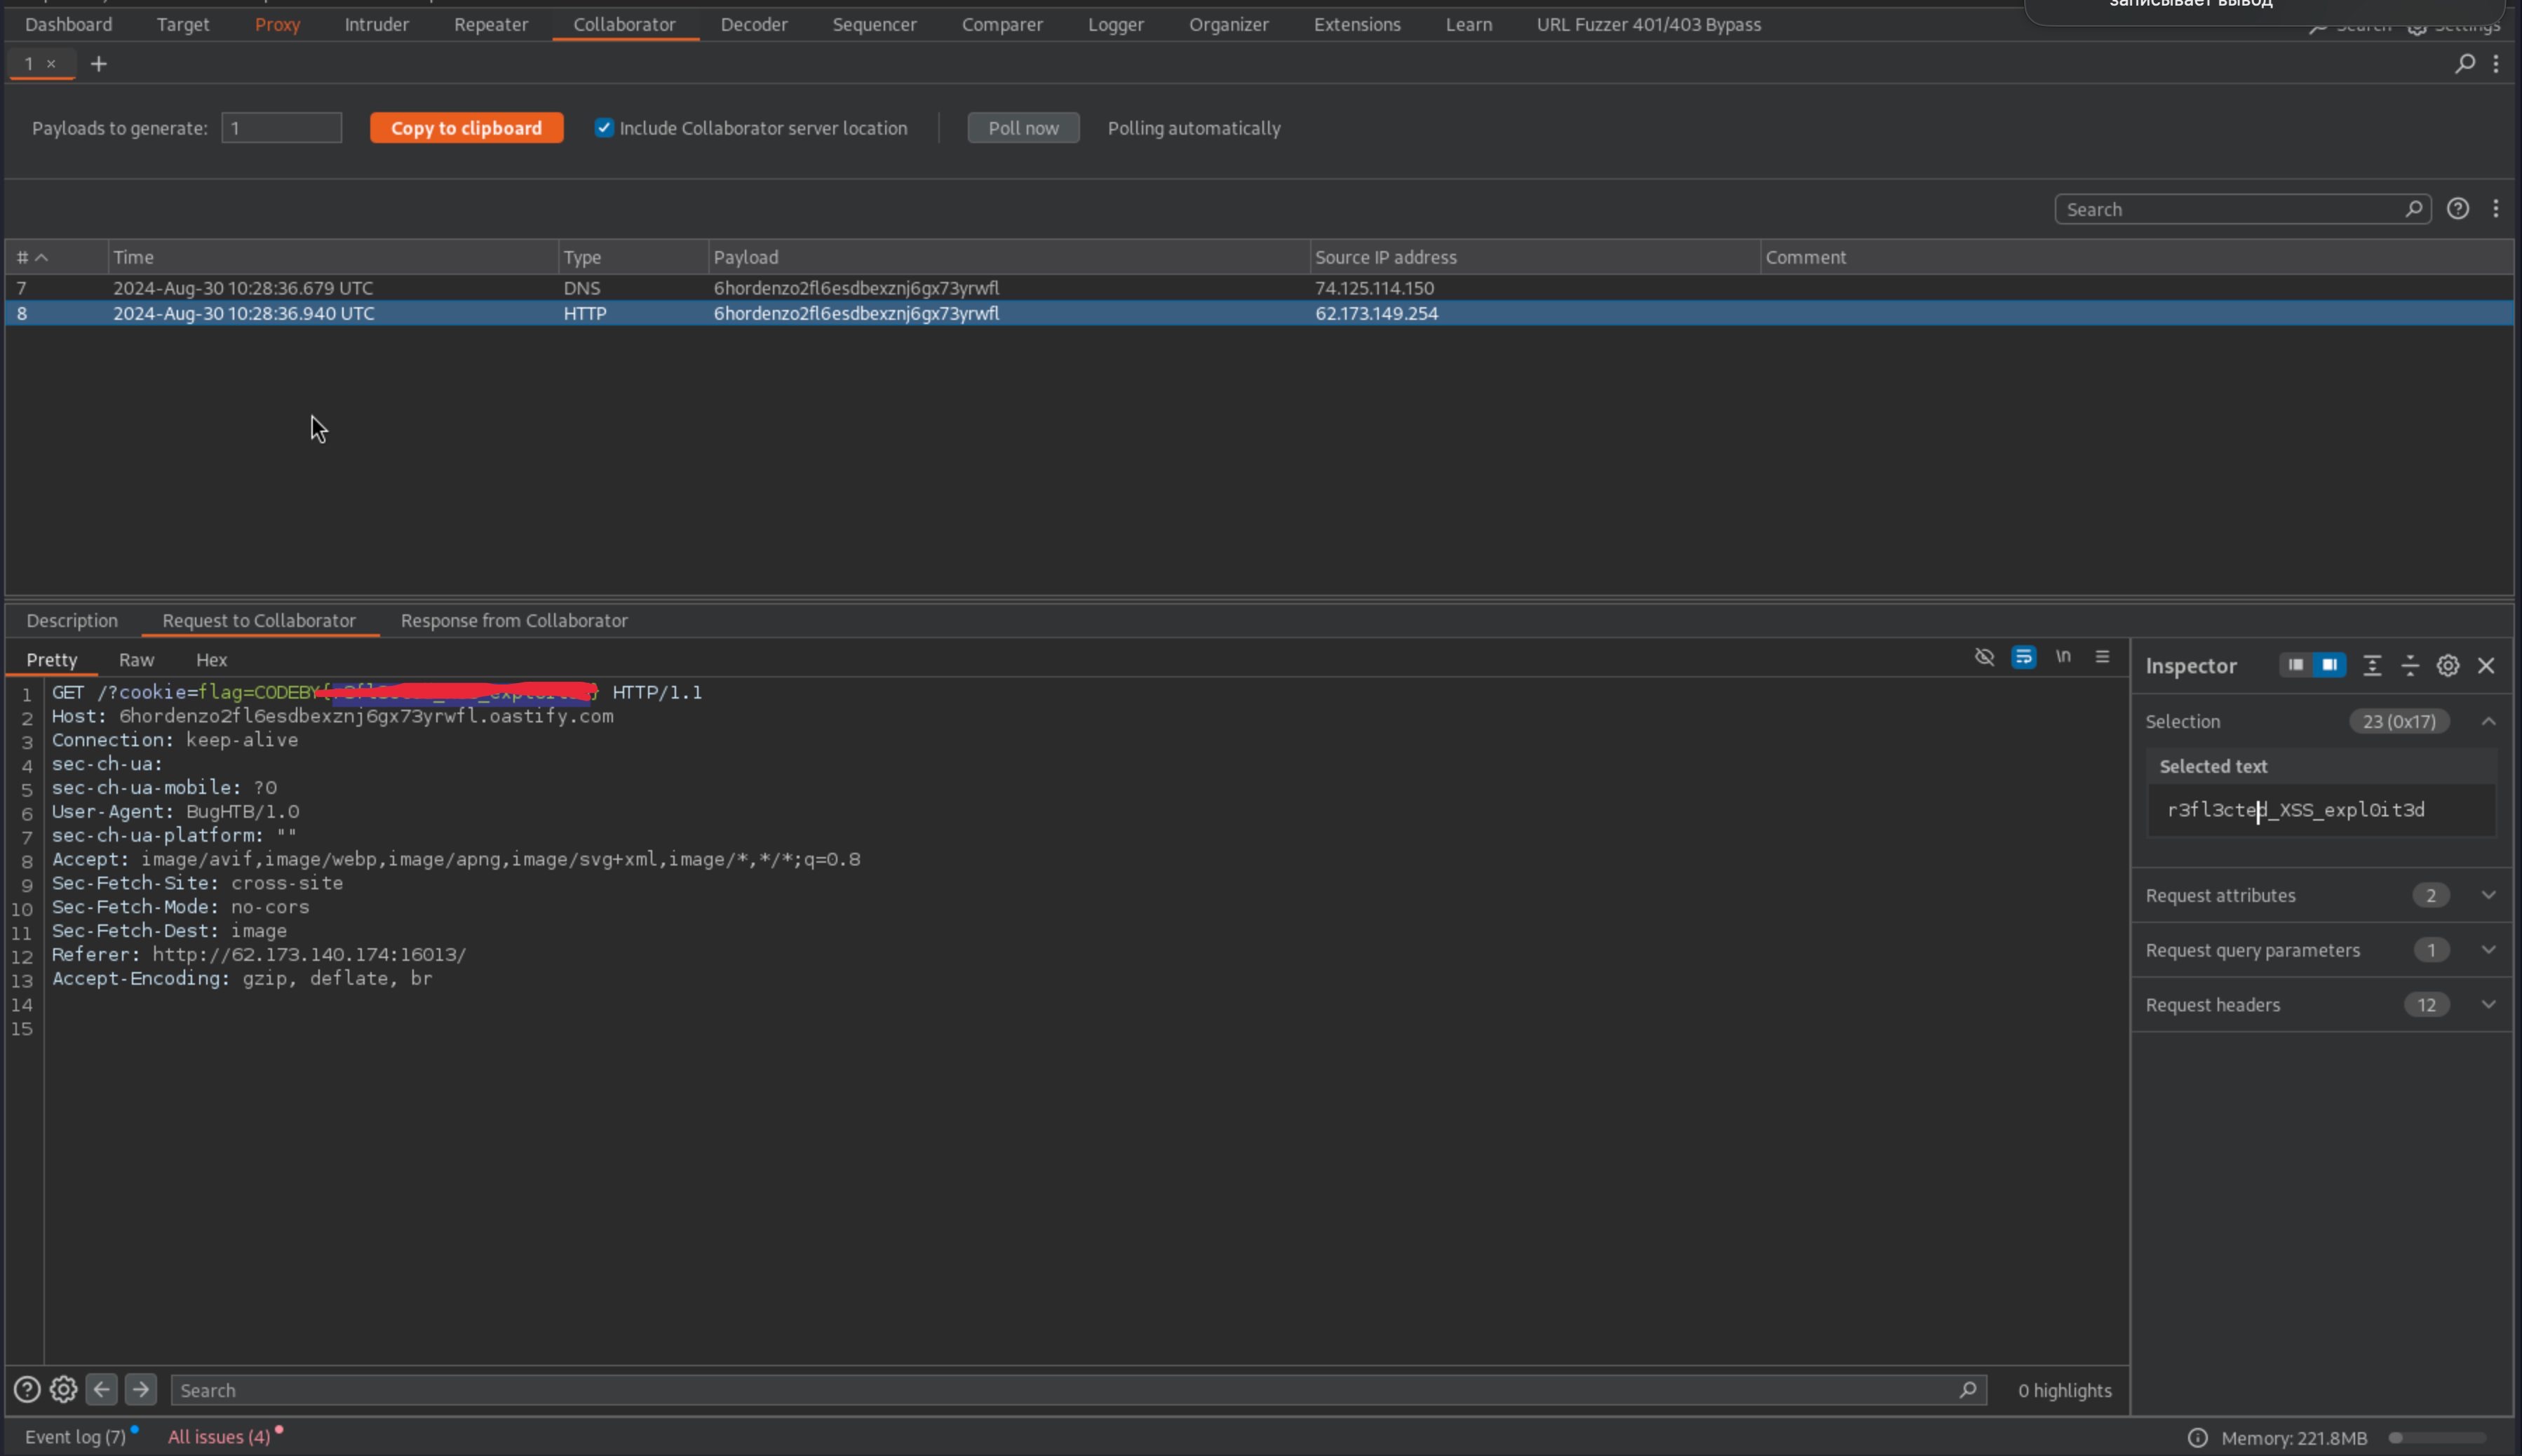Uncheck Include Collaborator server location
2522x1456 pixels.
tap(603, 128)
